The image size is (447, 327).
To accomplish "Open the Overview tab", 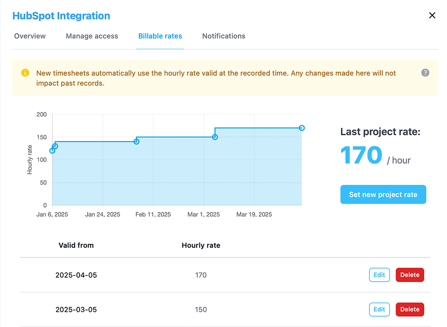I will point(30,36).
